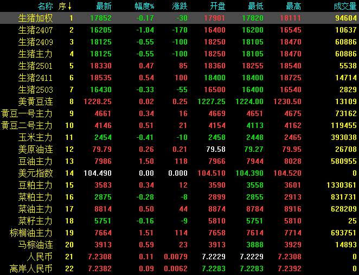Open the 生猪主力 row
359x275 pixels.
(x=179, y=54)
